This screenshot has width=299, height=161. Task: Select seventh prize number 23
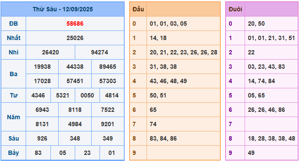tap(87, 153)
